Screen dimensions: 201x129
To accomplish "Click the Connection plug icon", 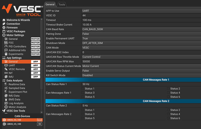I will click(x=4, y=24).
